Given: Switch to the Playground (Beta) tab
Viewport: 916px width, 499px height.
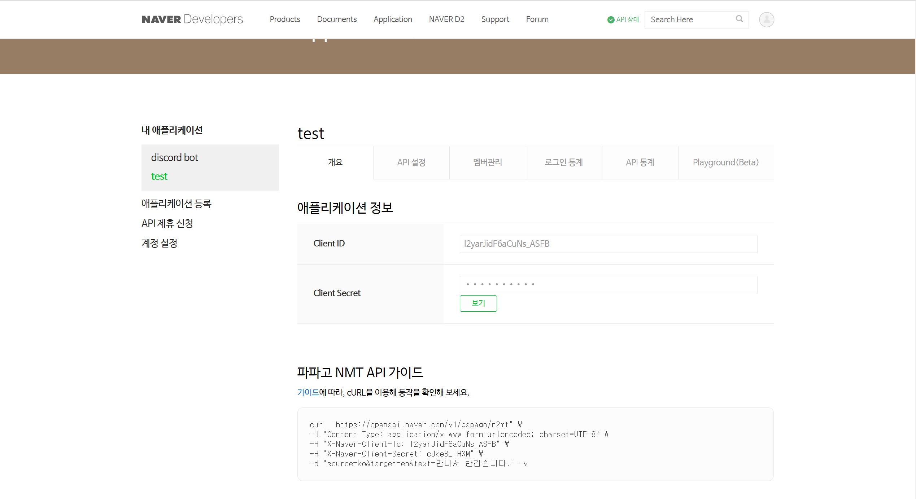Looking at the screenshot, I should tap(725, 162).
